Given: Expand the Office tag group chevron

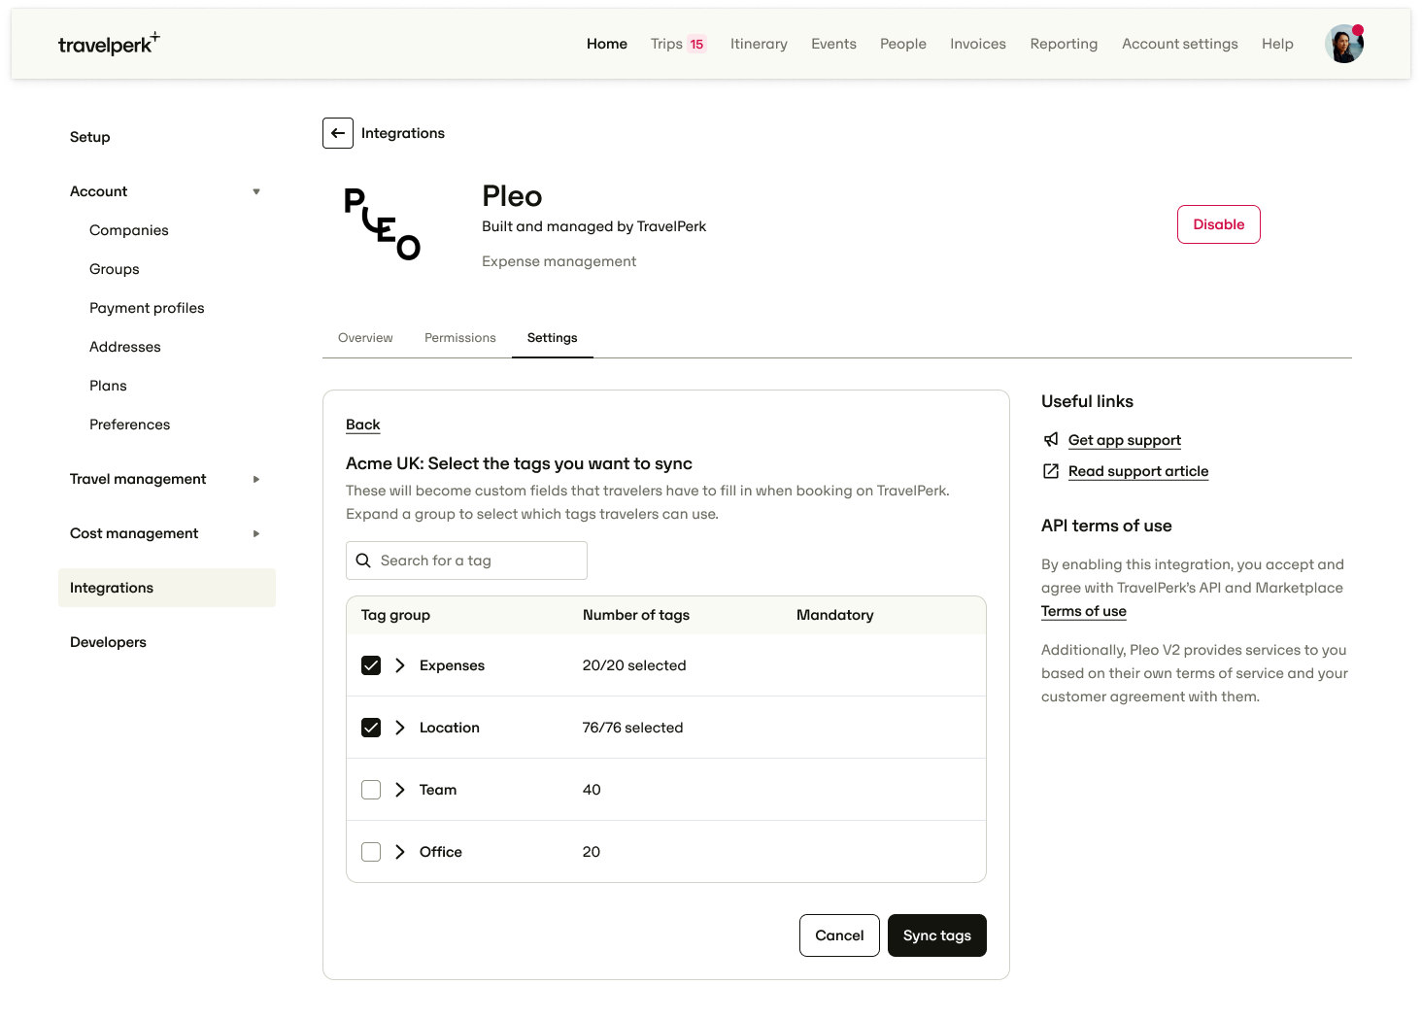Looking at the screenshot, I should tap(400, 852).
